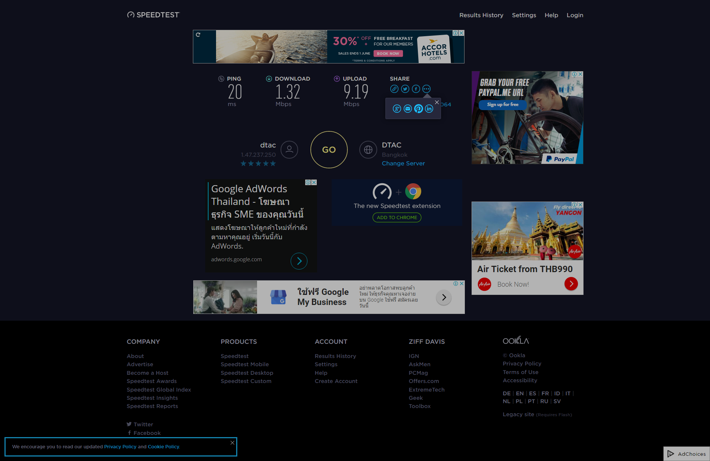Share result on Facebook icon
The height and width of the screenshot is (461, 710).
416,89
